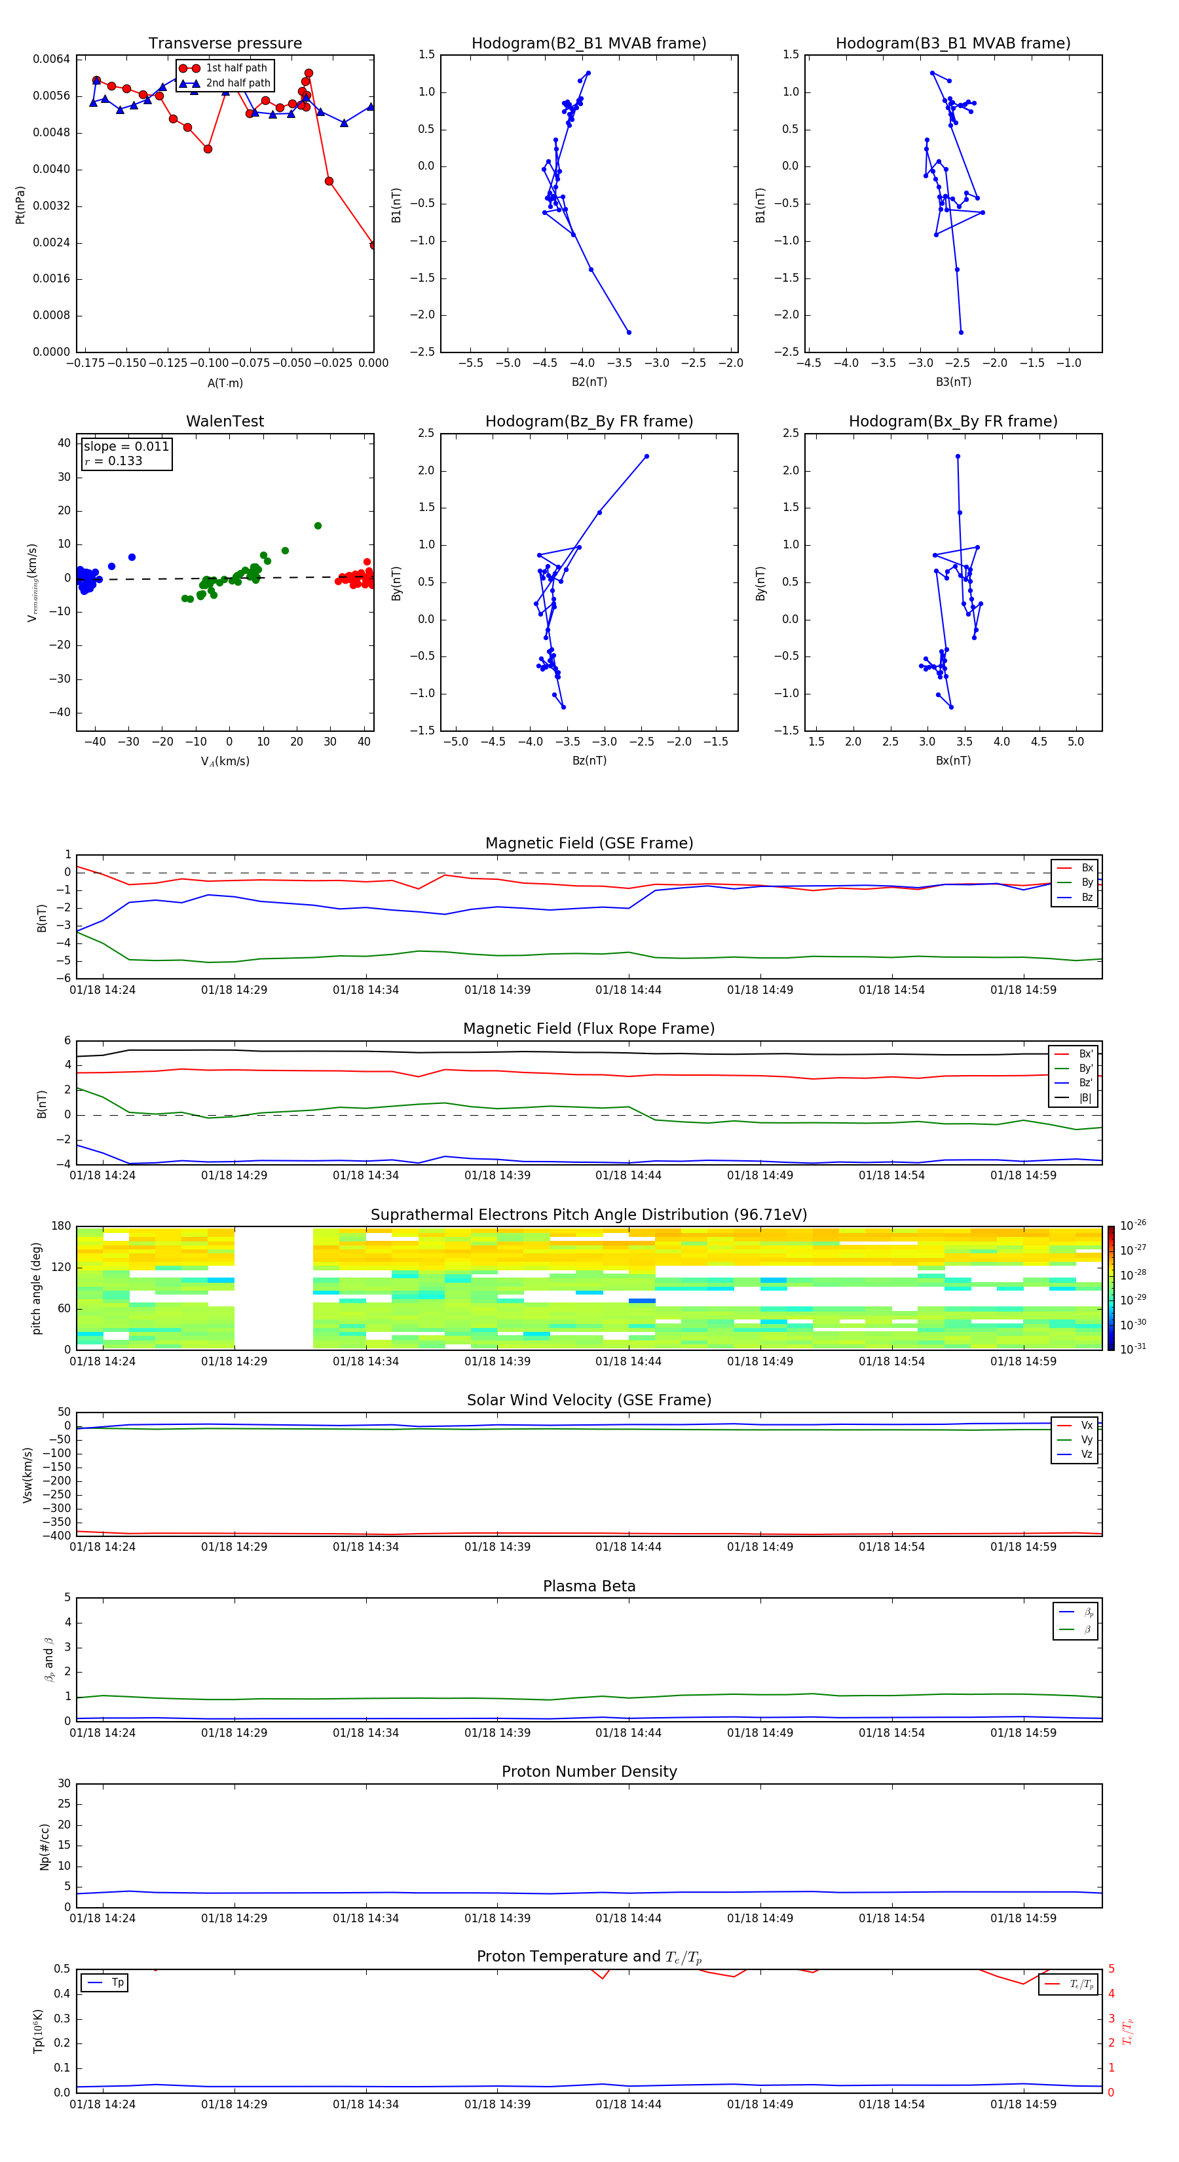Click the 'slope = 0.011' annotation

(x=126, y=447)
